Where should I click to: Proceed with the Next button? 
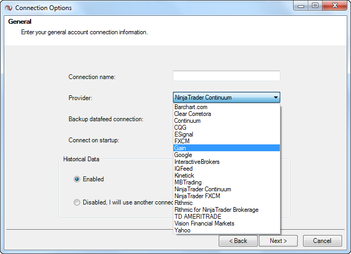tap(278, 241)
